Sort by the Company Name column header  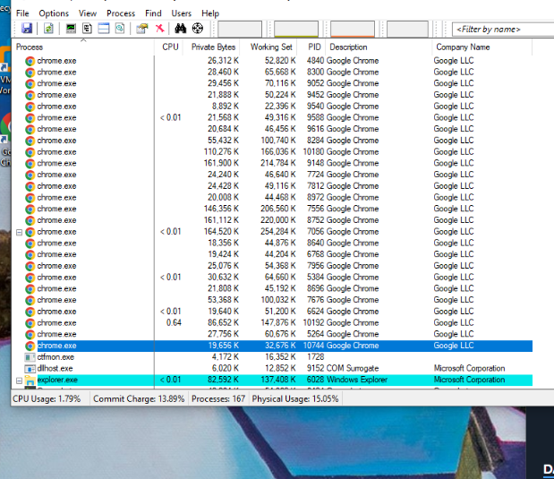point(482,47)
